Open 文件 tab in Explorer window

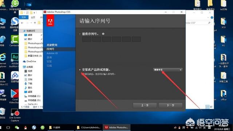[x=23, y=17]
